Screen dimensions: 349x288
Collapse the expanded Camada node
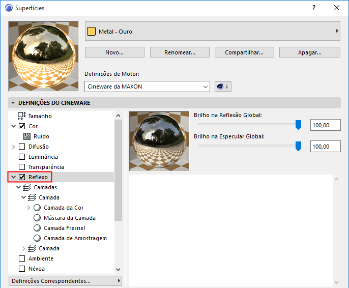point(24,197)
